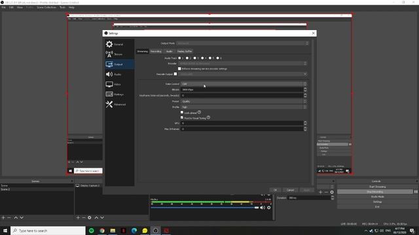Remove source with Sources minus icon
The image size is (419, 235).
tap(84, 217)
